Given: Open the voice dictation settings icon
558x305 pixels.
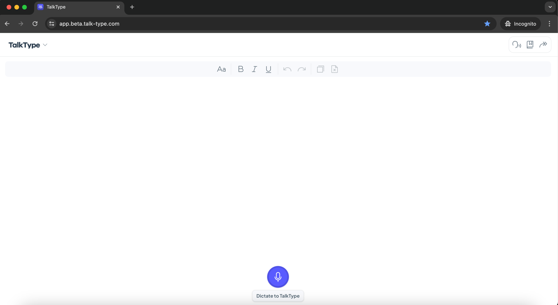Looking at the screenshot, I should pos(516,44).
